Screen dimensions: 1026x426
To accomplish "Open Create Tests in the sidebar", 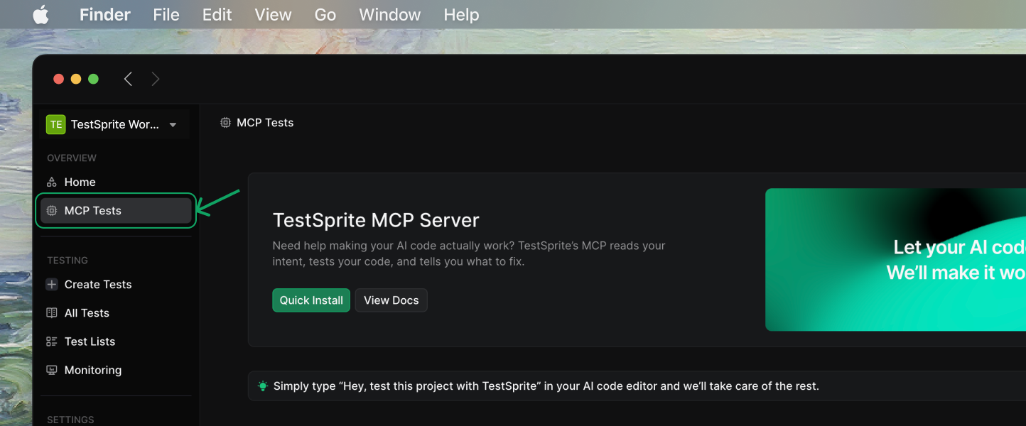I will pyautogui.click(x=116, y=285).
